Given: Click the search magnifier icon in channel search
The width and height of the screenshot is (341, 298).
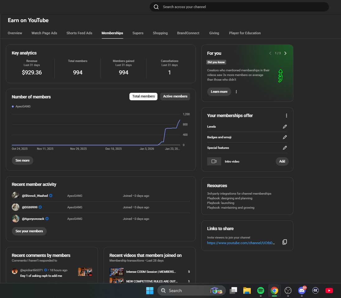Looking at the screenshot, I should [156, 7].
